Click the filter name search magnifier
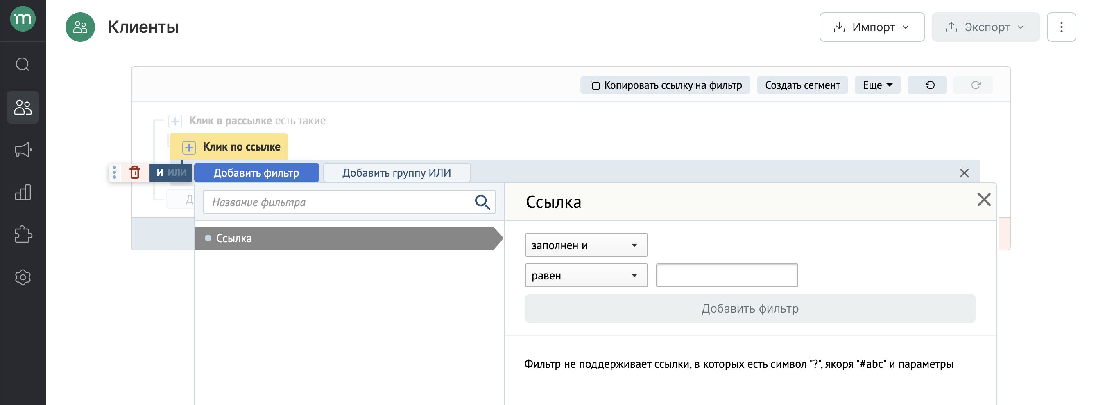The height and width of the screenshot is (405, 1096). tap(482, 202)
